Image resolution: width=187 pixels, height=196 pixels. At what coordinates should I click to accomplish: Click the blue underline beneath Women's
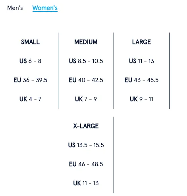point(45,12)
